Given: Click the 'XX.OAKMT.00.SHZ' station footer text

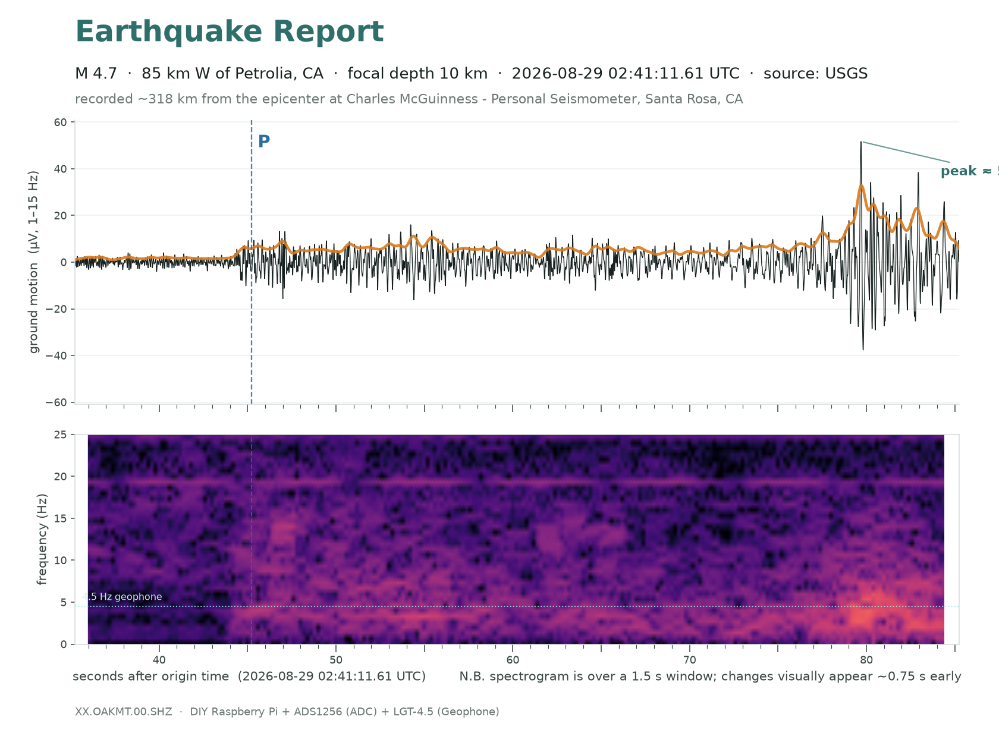Looking at the screenshot, I should (x=124, y=712).
